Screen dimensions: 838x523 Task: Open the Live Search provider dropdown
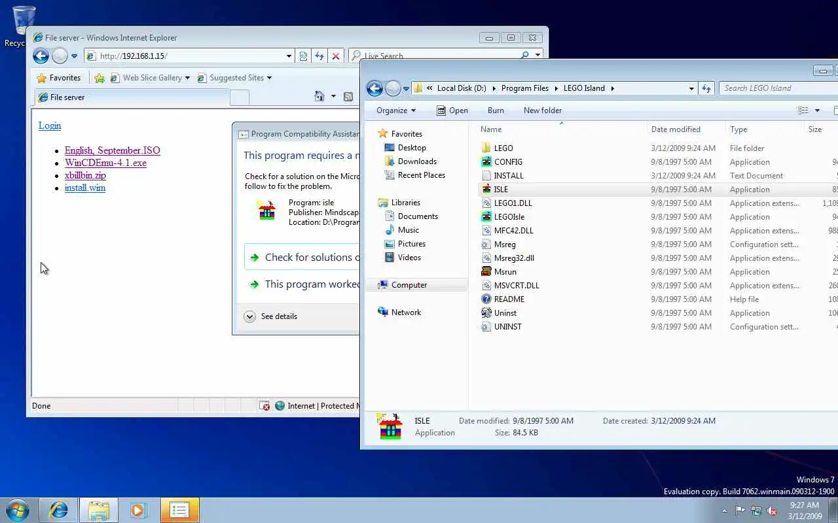point(537,56)
